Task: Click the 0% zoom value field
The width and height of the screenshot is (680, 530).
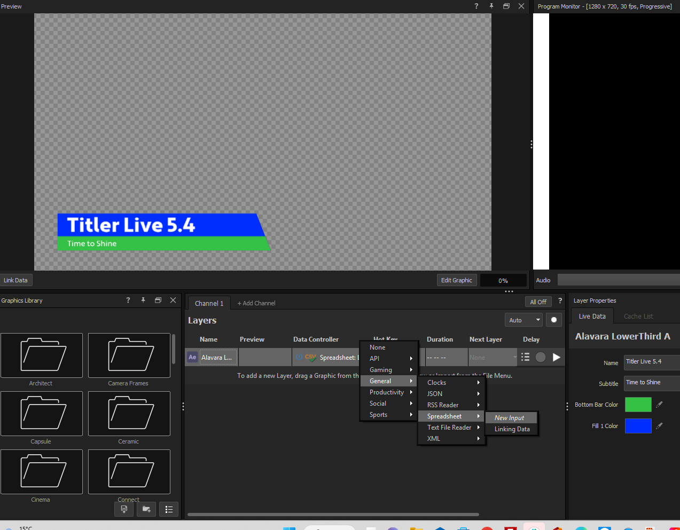Action: click(503, 280)
